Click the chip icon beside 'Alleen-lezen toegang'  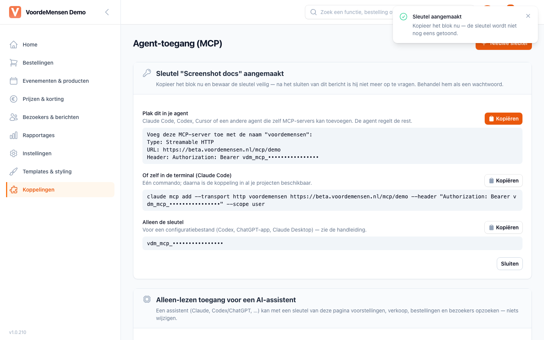point(147,299)
